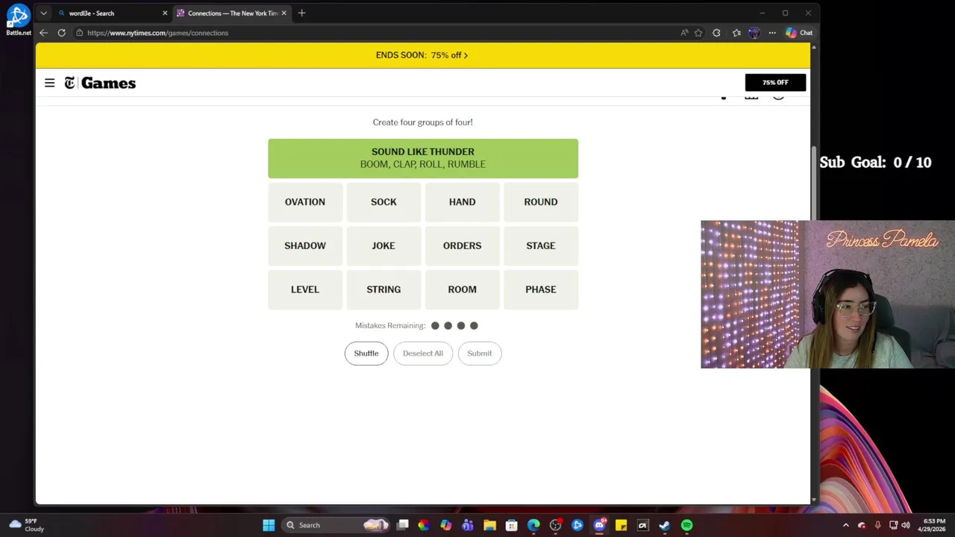Open Spotify from the taskbar
Image resolution: width=955 pixels, height=537 pixels.
[686, 525]
